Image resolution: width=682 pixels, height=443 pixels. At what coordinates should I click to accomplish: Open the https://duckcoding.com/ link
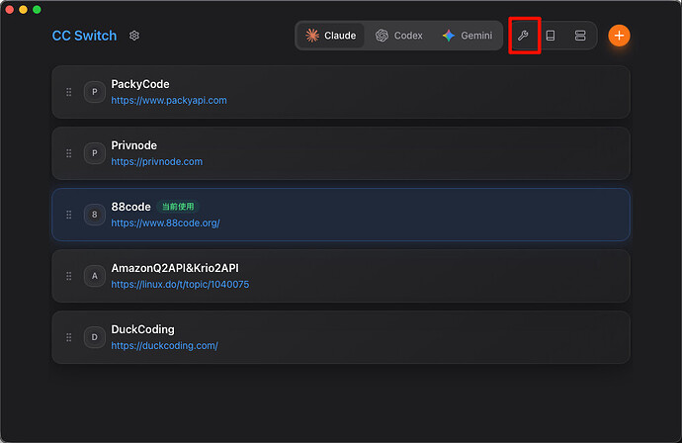pyautogui.click(x=164, y=345)
